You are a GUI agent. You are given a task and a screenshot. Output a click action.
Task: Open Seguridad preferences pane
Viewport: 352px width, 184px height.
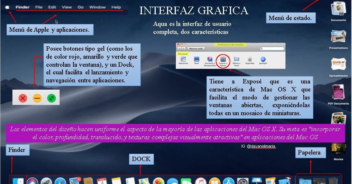click(250, 60)
